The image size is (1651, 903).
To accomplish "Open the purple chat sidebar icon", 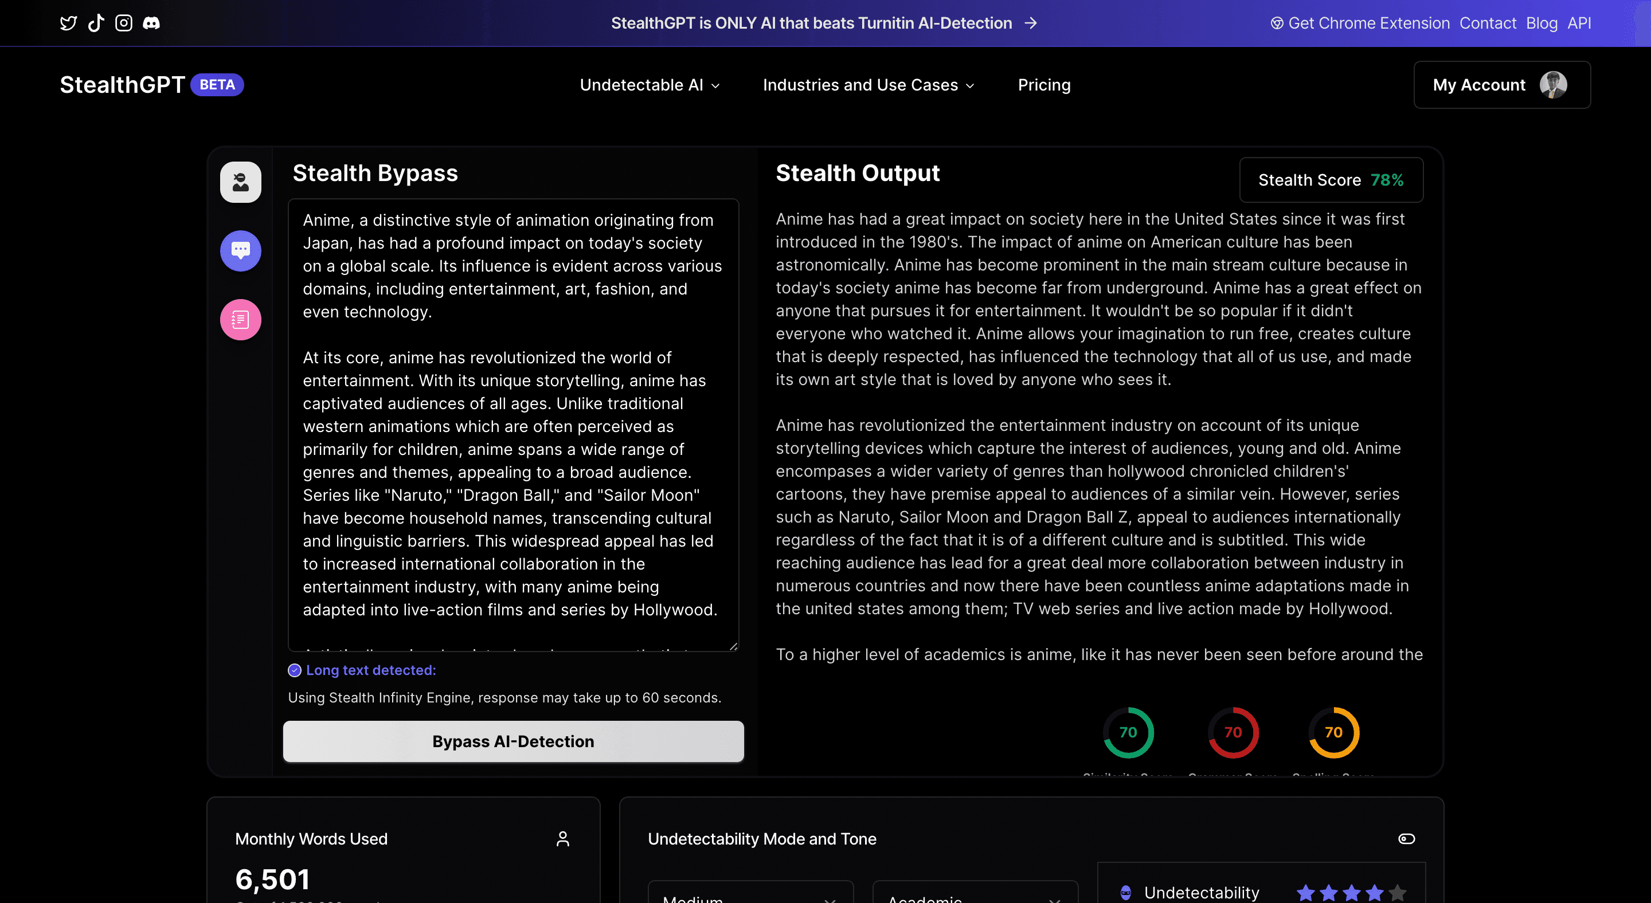I will [240, 250].
